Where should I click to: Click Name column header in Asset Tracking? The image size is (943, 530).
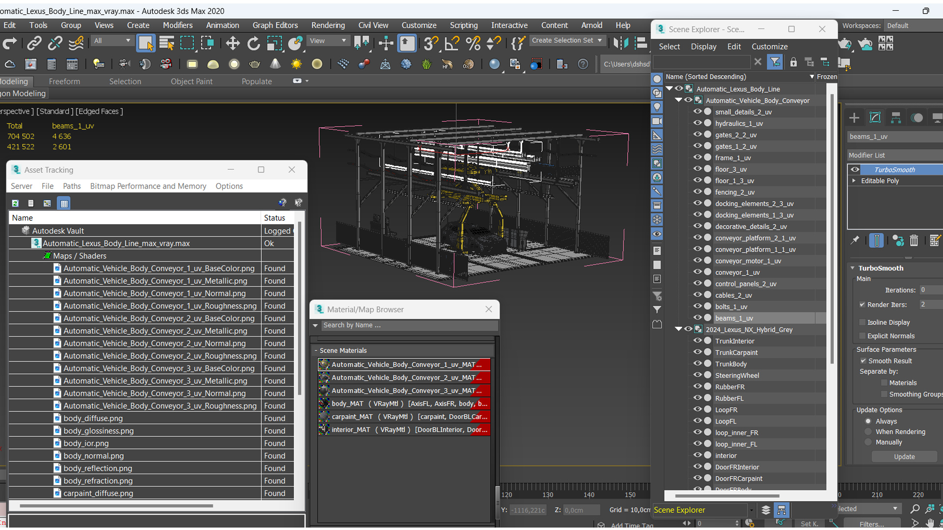[x=135, y=218]
